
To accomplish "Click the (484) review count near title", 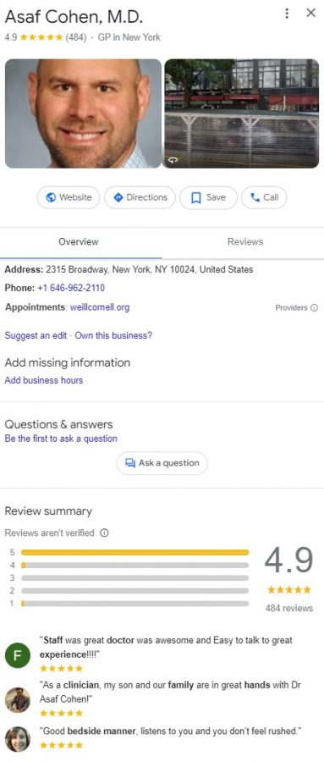I will pos(76,37).
